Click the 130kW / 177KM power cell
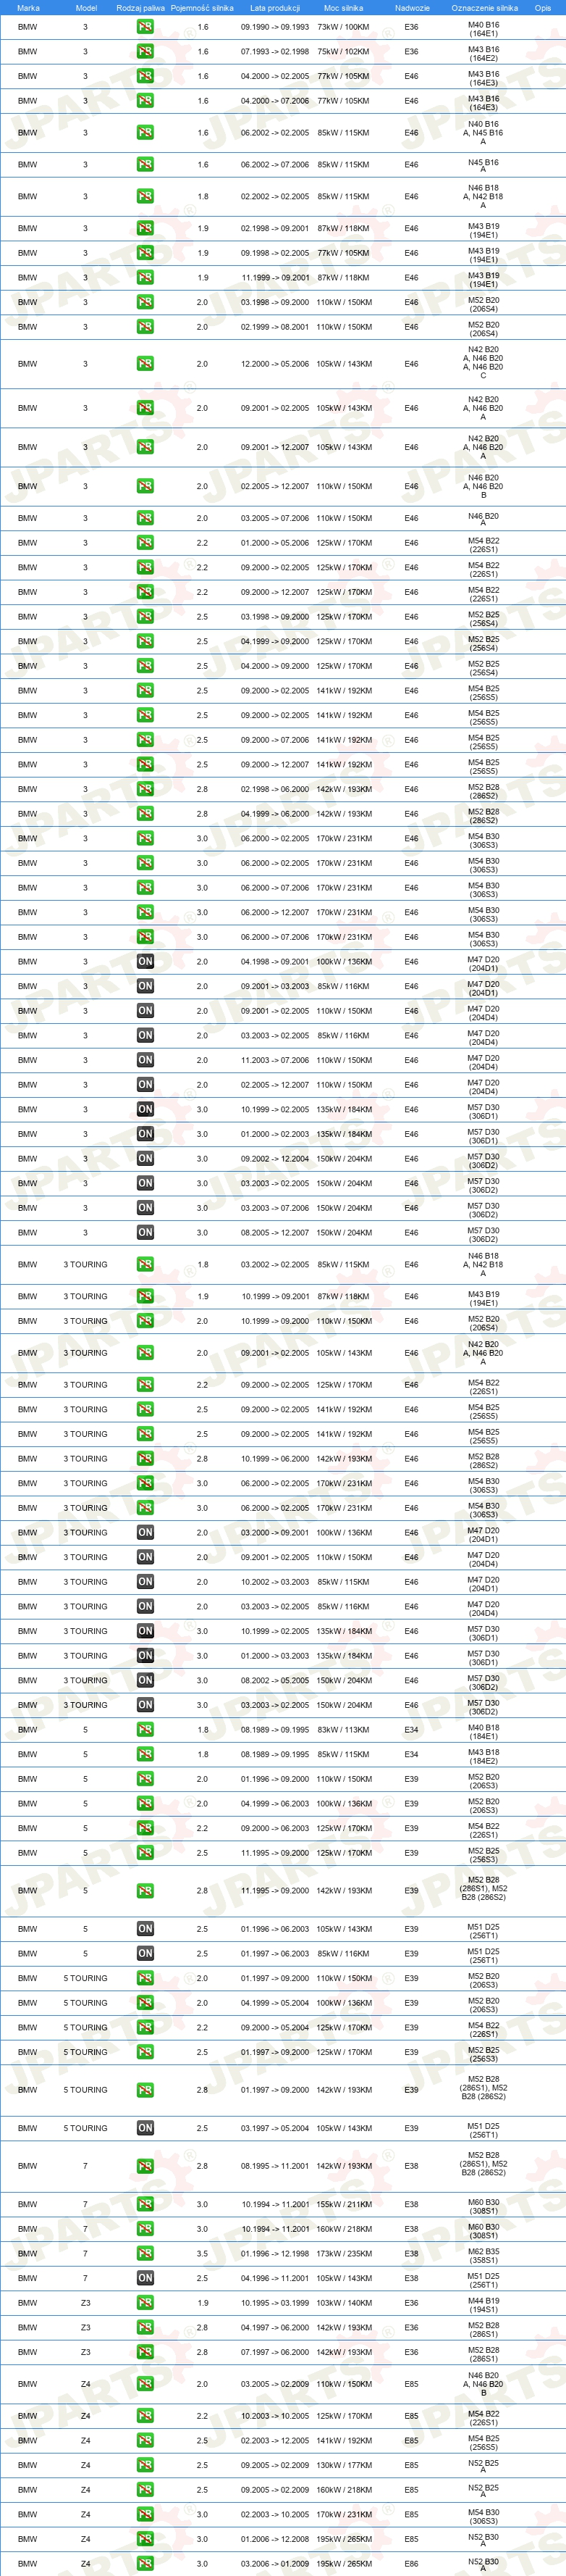The width and height of the screenshot is (566, 2576). tap(343, 2465)
